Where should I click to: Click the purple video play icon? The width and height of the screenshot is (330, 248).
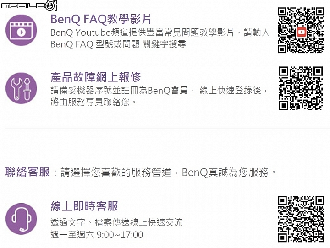21,30
